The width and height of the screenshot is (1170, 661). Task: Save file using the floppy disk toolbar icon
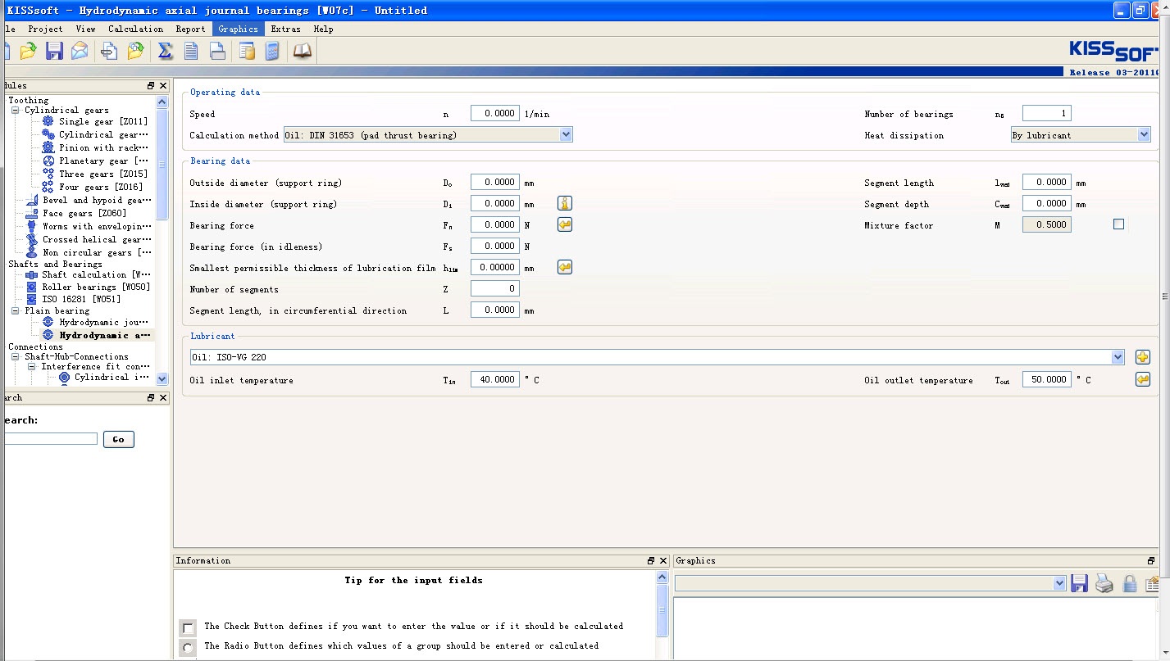54,52
